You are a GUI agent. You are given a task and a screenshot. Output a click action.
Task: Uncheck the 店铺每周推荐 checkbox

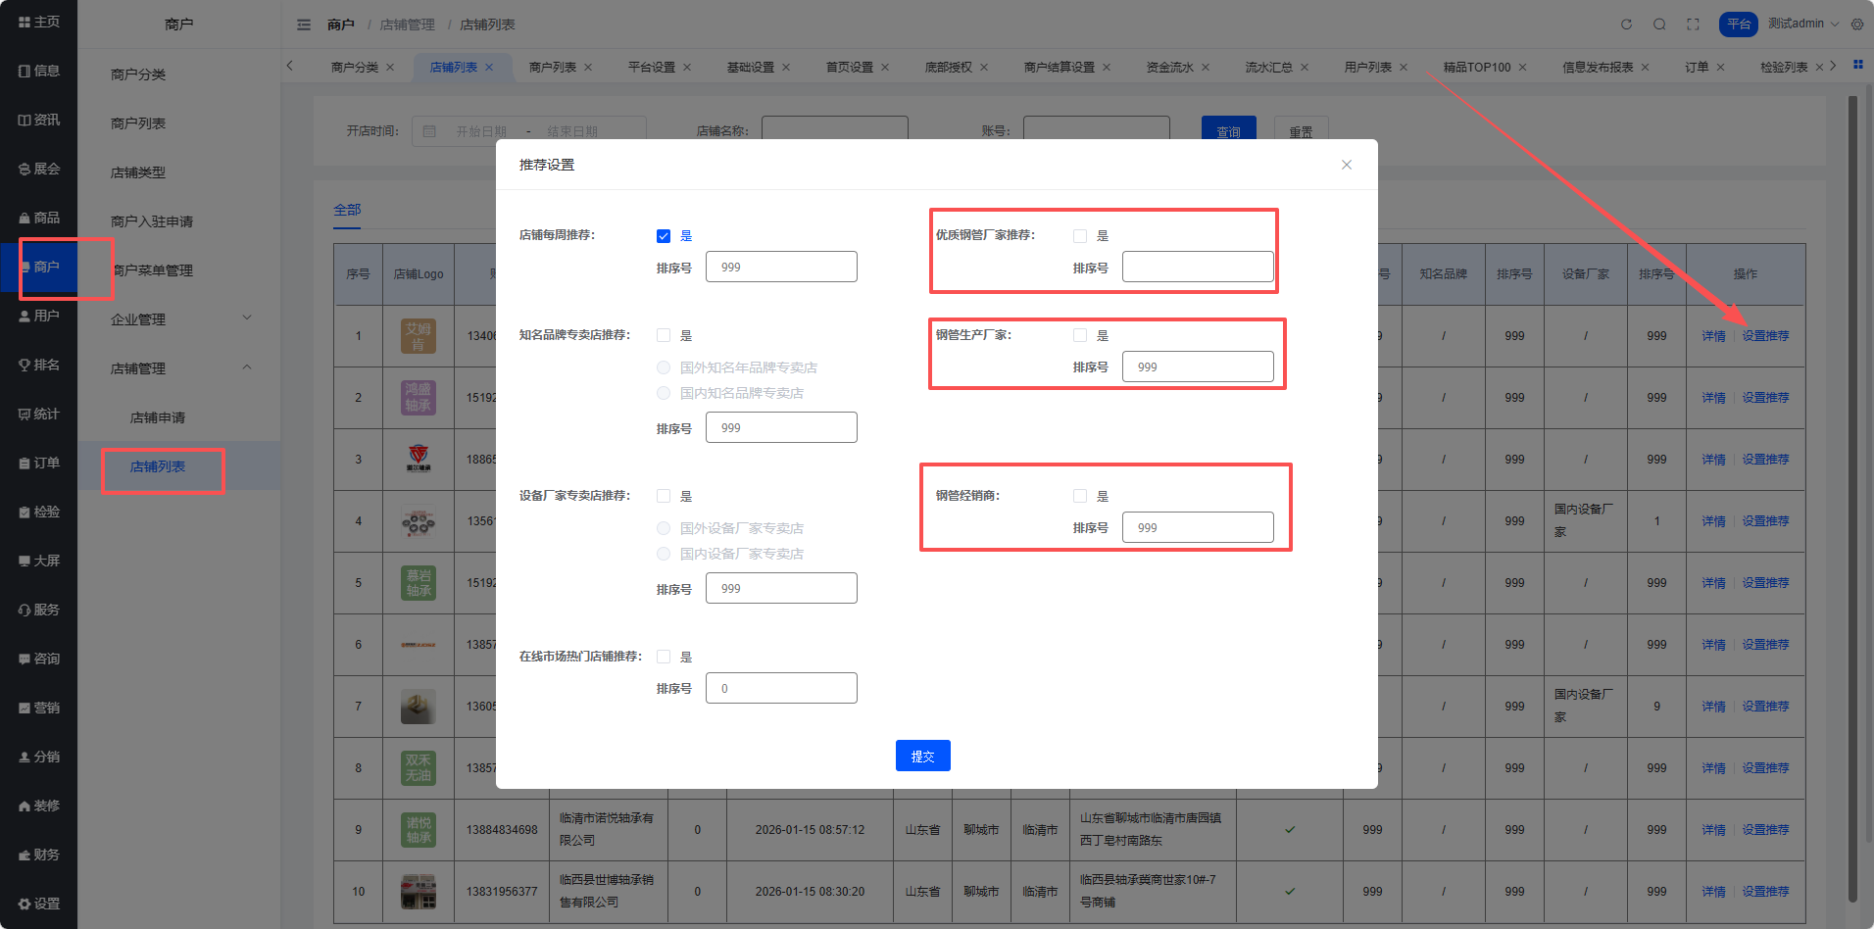coord(664,236)
